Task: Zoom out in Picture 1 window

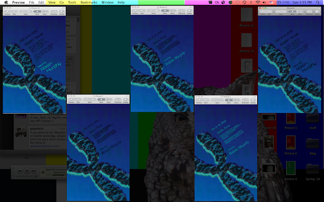Action: click(x=215, y=100)
